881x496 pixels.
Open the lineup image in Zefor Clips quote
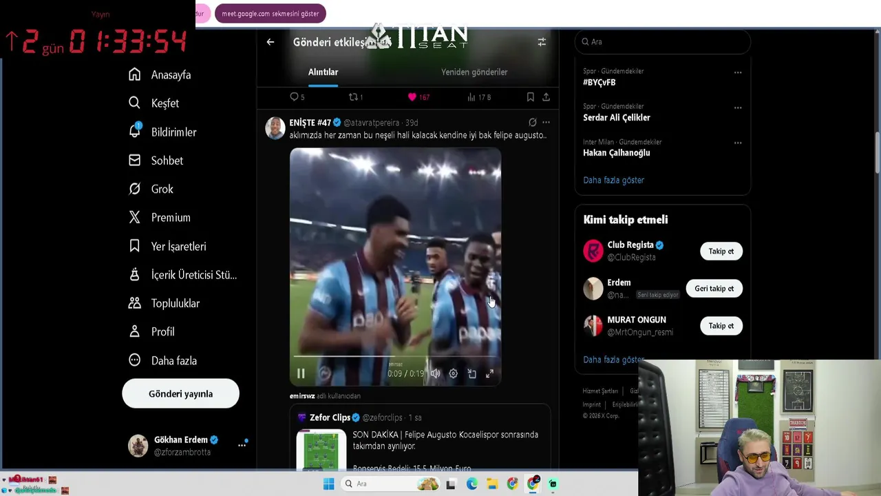pos(321,451)
